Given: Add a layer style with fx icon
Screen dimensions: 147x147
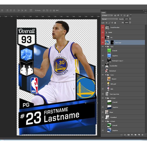Looking at the screenshot, I should 125,135.
